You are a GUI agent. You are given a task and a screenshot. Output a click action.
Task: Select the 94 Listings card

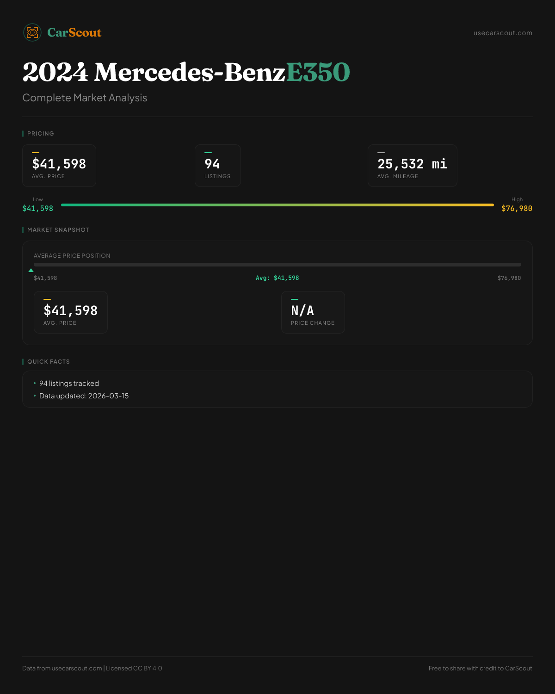click(217, 166)
